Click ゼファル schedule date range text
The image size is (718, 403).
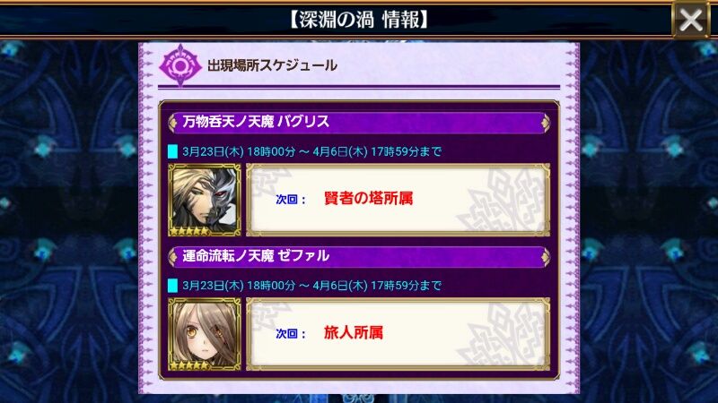[x=311, y=286]
